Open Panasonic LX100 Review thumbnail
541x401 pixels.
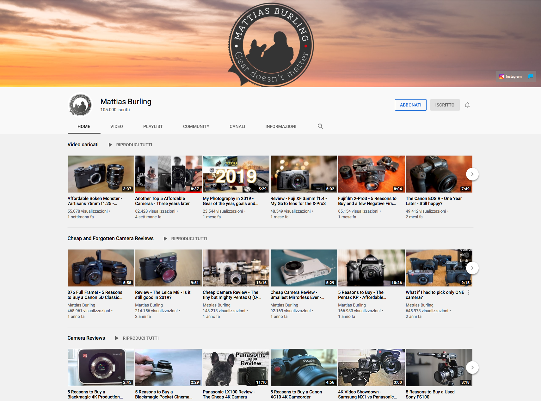pyautogui.click(x=236, y=368)
